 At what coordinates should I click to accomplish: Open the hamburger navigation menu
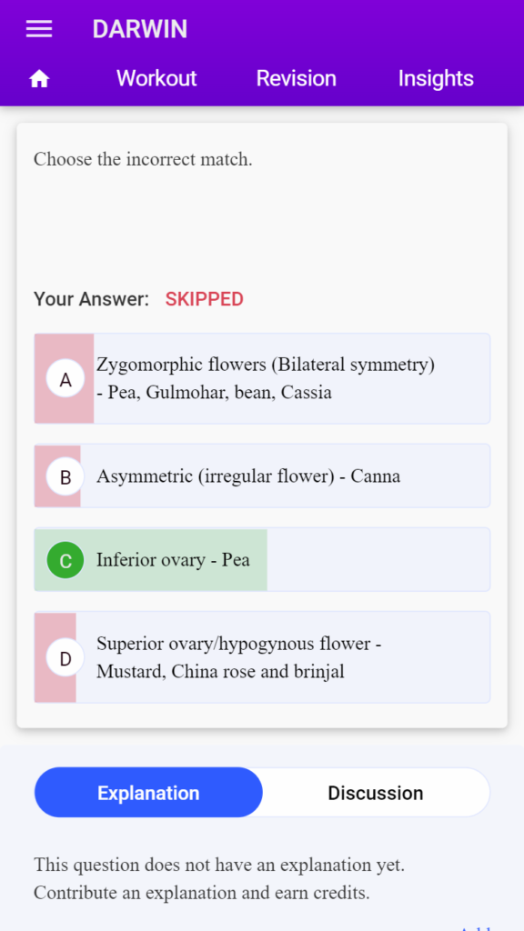(39, 29)
